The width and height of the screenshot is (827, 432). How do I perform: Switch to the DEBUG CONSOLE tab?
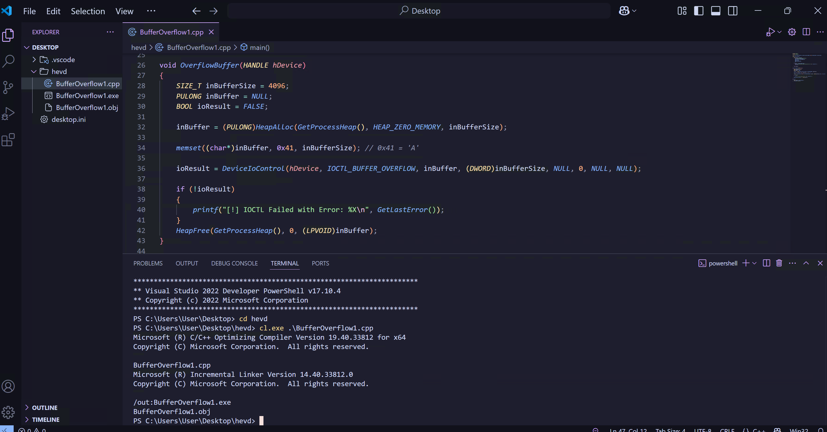coord(234,263)
